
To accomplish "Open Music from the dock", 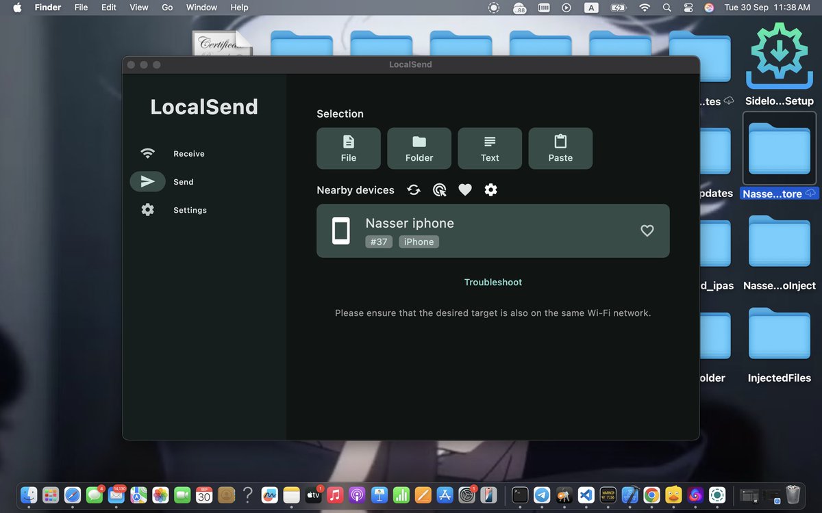I will click(335, 494).
